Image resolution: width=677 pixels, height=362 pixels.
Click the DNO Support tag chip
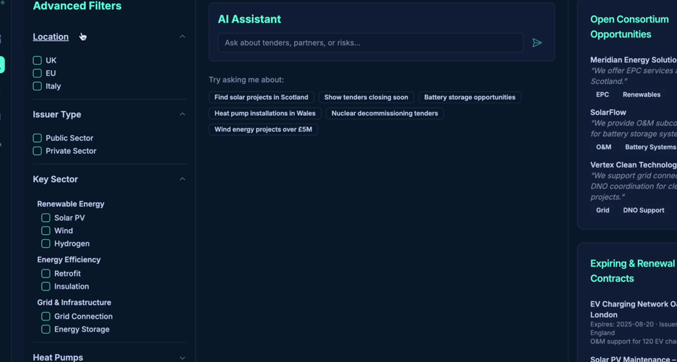tap(643, 210)
